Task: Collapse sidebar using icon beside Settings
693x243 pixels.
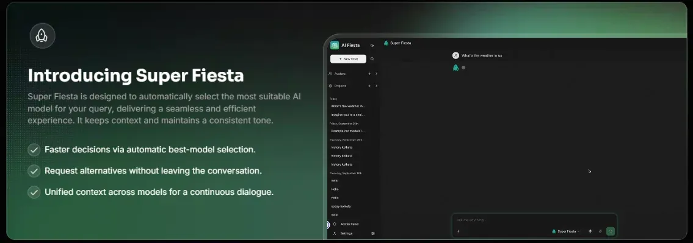Action: click(x=373, y=233)
